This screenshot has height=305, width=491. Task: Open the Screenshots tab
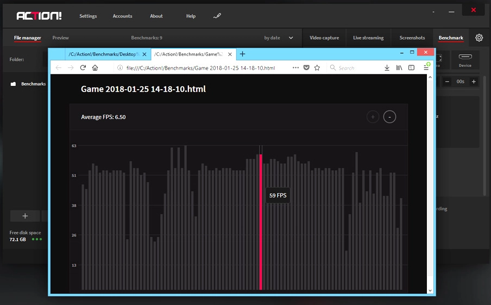click(x=412, y=38)
